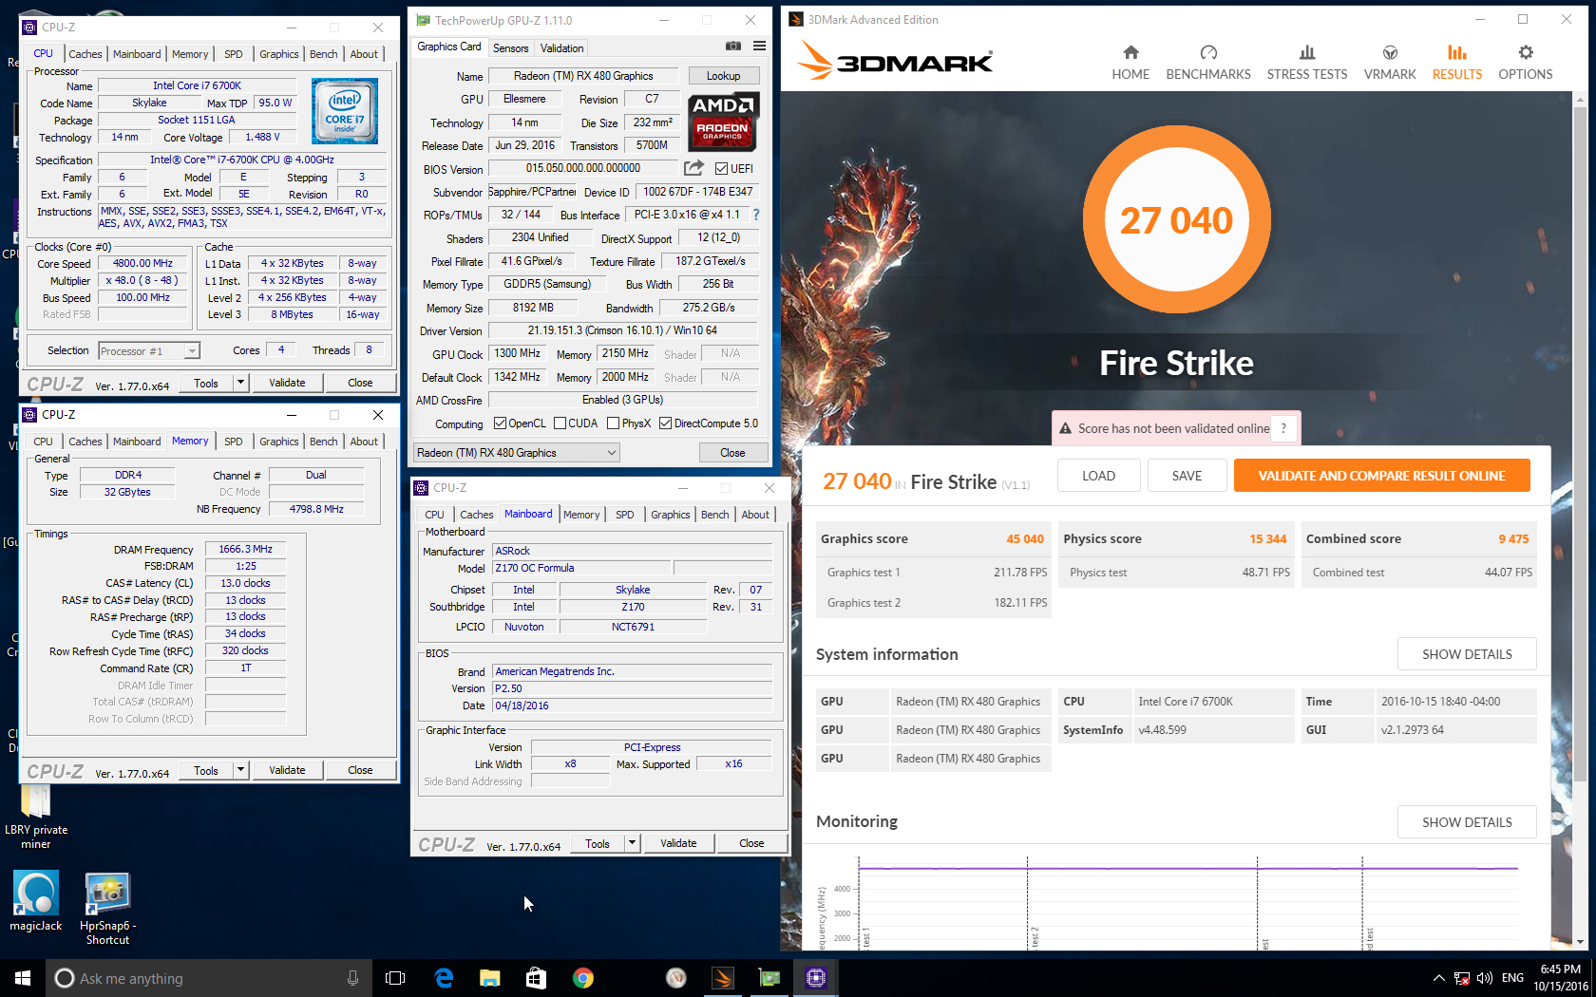Click Cortana microphone icon
Screen dimensions: 1596x997
pyautogui.click(x=352, y=978)
